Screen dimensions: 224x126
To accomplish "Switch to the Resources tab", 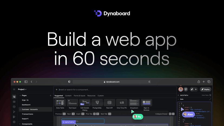I will (x=91, y=96).
